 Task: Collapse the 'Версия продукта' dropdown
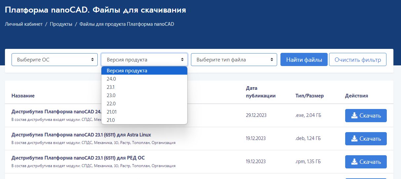coord(144,60)
